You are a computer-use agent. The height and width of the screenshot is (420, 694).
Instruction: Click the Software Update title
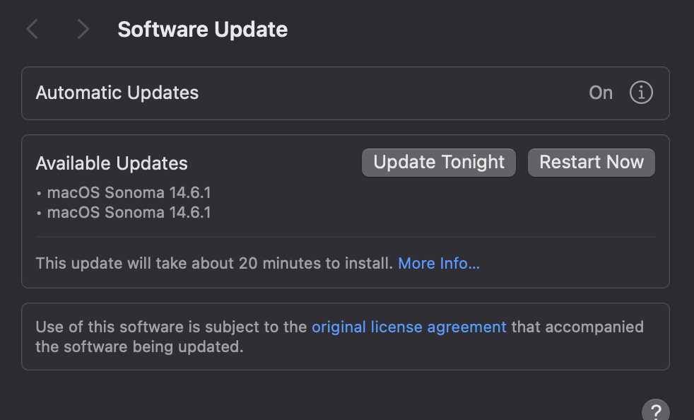202,30
